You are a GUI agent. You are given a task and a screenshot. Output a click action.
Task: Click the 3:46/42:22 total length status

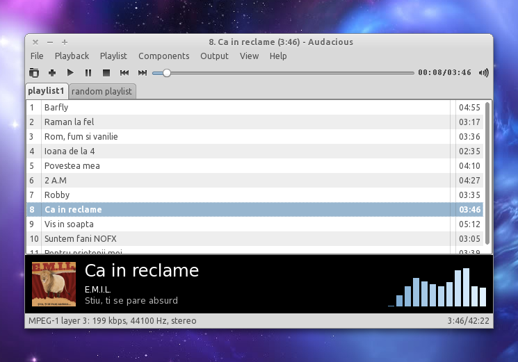click(468, 321)
